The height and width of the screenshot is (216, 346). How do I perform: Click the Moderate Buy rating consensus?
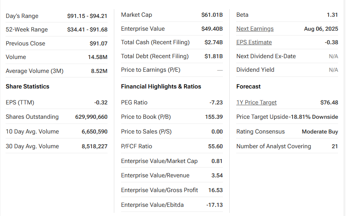[320, 132]
